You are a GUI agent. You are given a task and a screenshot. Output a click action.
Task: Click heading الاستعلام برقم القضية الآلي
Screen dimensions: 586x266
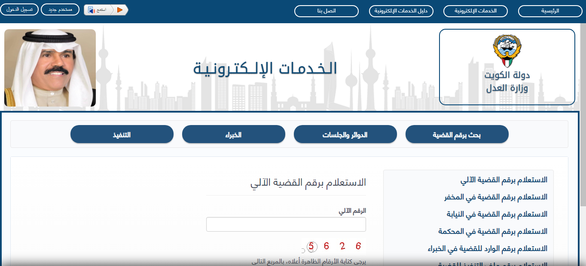coord(308,182)
